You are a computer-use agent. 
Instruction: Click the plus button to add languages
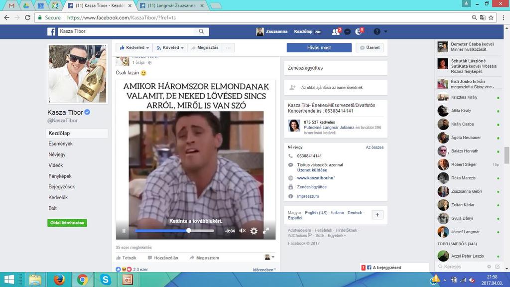(378, 215)
